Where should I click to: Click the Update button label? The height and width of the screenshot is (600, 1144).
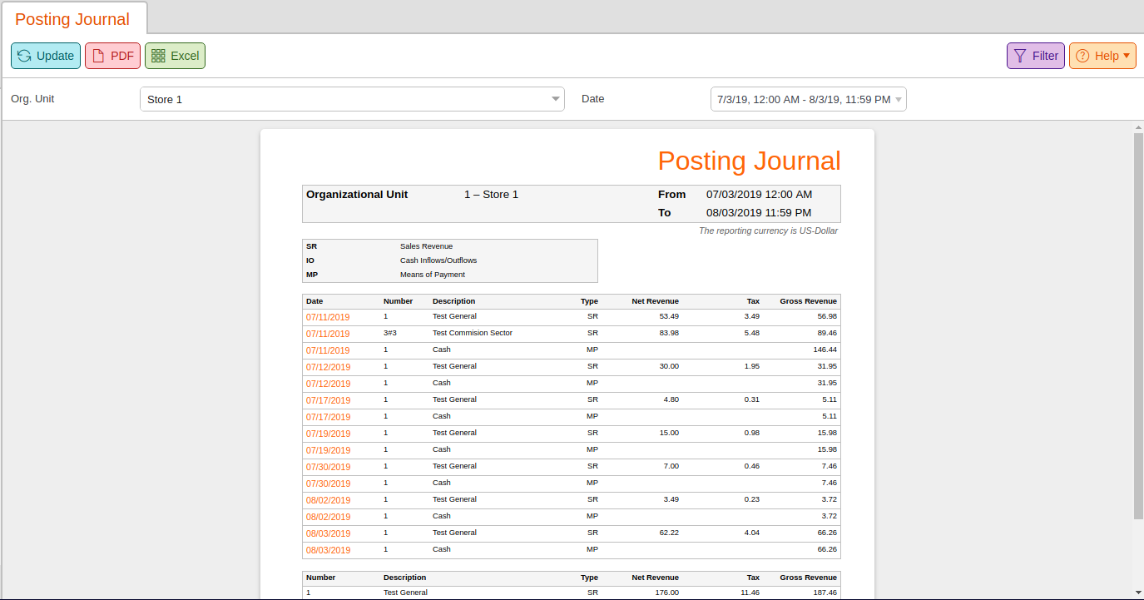[x=56, y=56]
